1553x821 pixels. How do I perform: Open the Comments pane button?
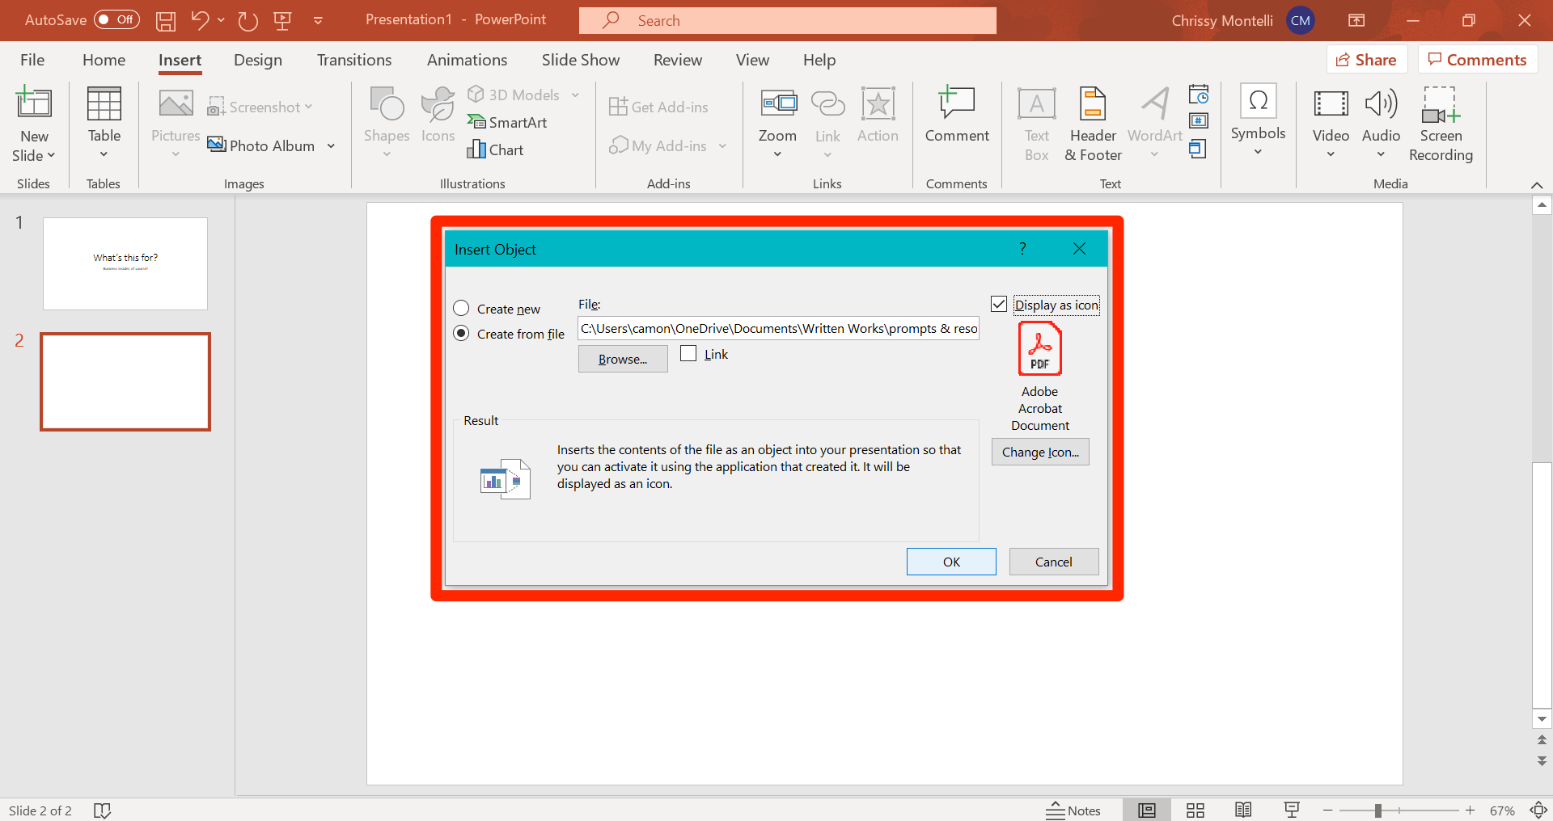click(1478, 60)
